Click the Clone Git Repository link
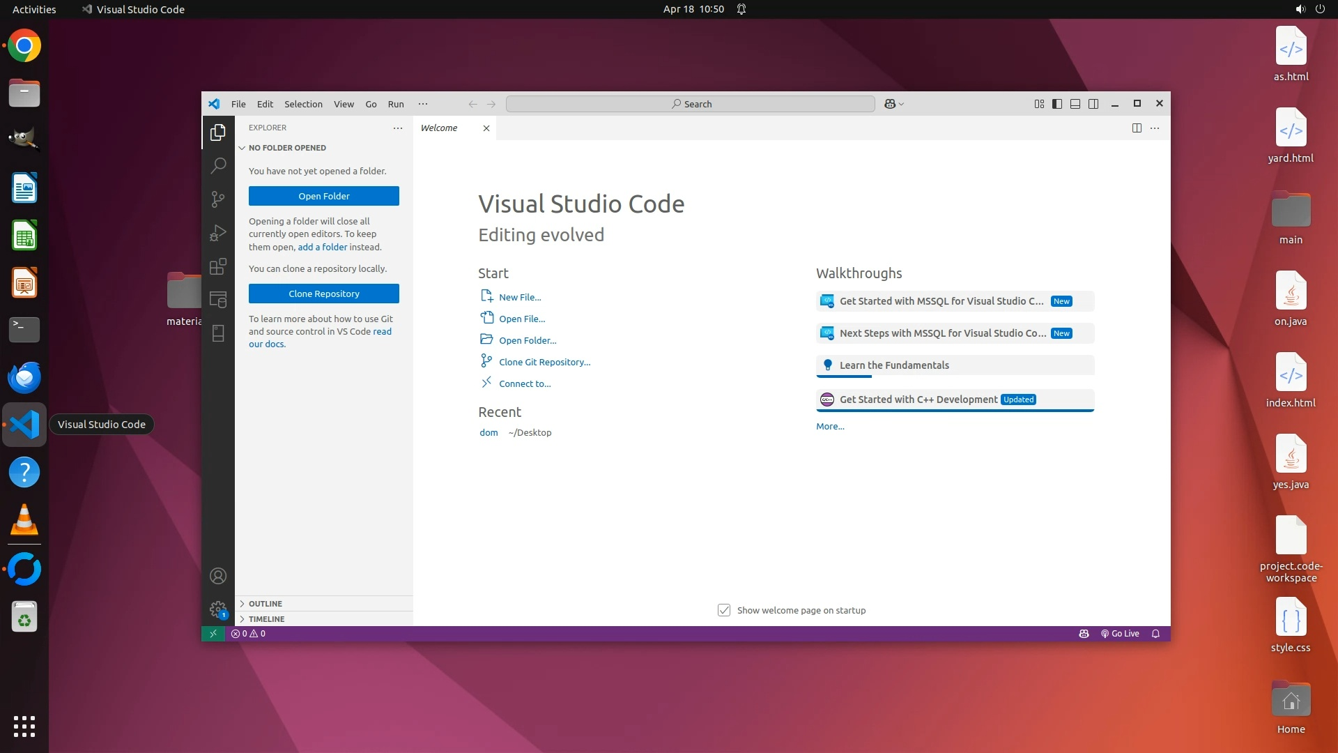1338x753 pixels. [544, 362]
